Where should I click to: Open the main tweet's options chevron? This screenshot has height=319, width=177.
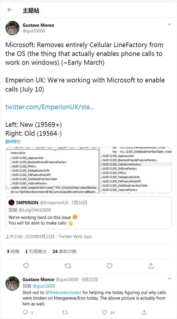tap(169, 24)
